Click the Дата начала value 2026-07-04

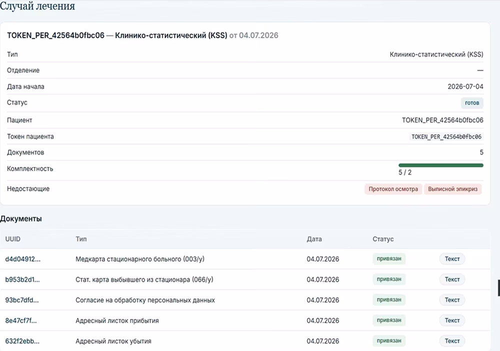pos(465,86)
